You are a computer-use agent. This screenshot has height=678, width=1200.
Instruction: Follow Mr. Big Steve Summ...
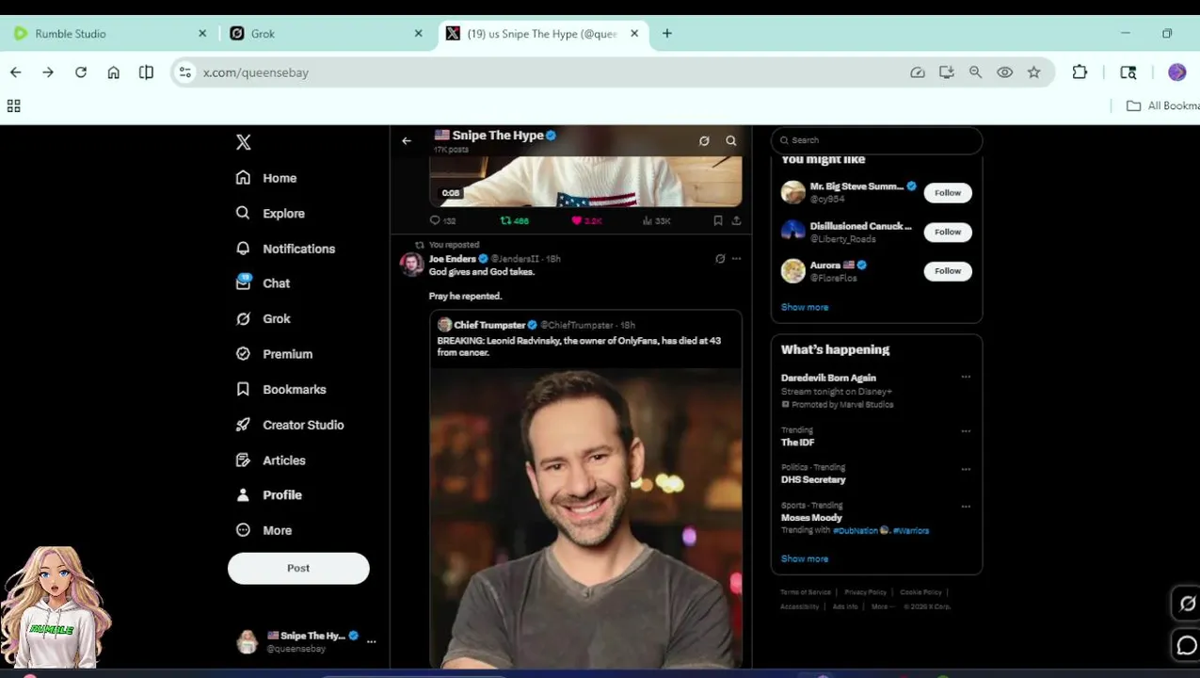tap(948, 193)
